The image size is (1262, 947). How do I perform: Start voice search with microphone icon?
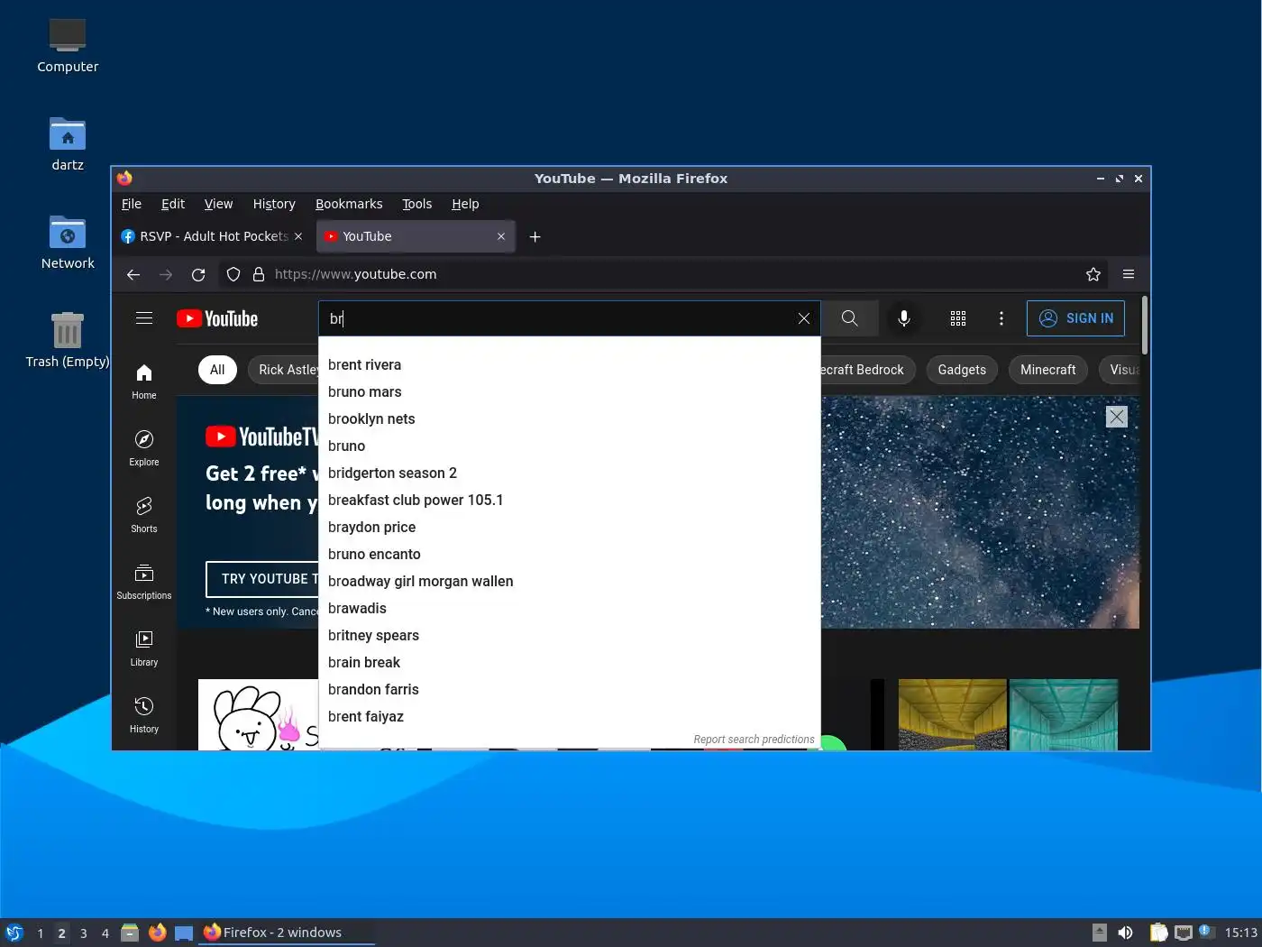pos(904,318)
